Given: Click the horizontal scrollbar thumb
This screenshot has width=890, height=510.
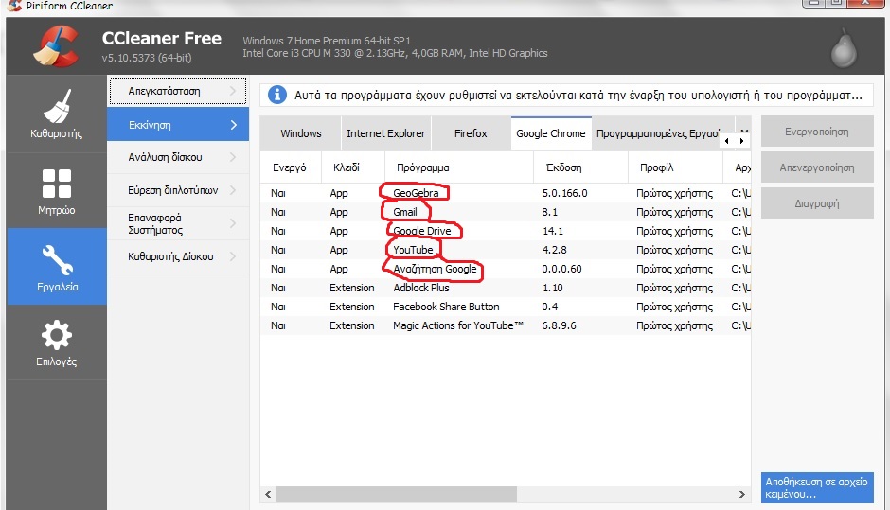Looking at the screenshot, I should tap(396, 494).
